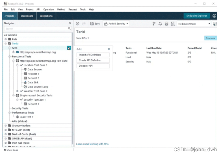
Task: Open Learn about working with APIs link
Action: click(92, 144)
